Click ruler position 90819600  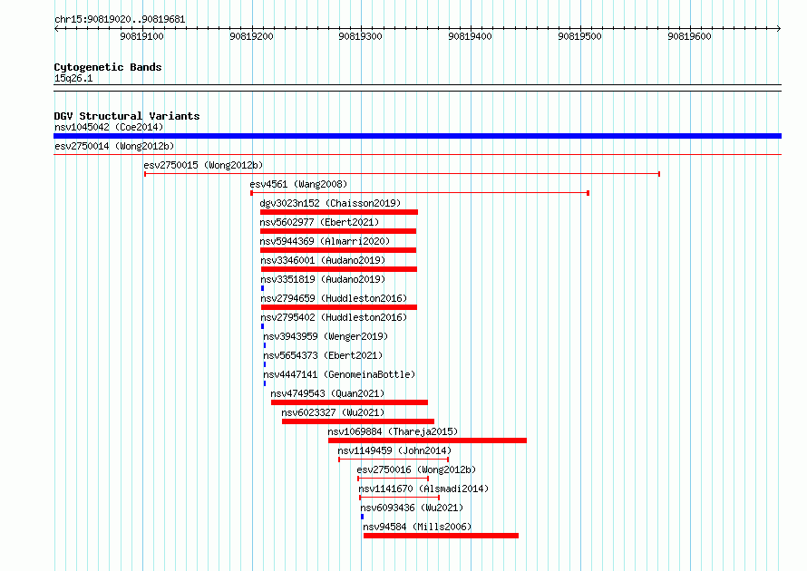(690, 36)
